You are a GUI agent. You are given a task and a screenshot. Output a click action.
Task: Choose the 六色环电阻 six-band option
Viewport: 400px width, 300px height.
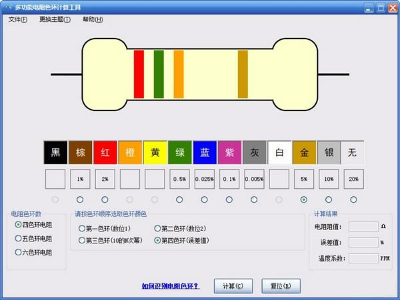(18, 252)
